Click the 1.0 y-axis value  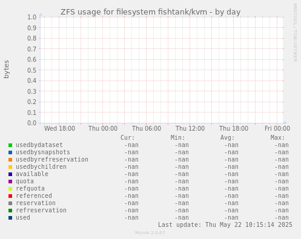pos(32,17)
